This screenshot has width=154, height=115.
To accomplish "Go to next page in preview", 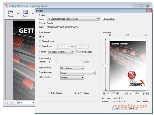I will point(144,93).
